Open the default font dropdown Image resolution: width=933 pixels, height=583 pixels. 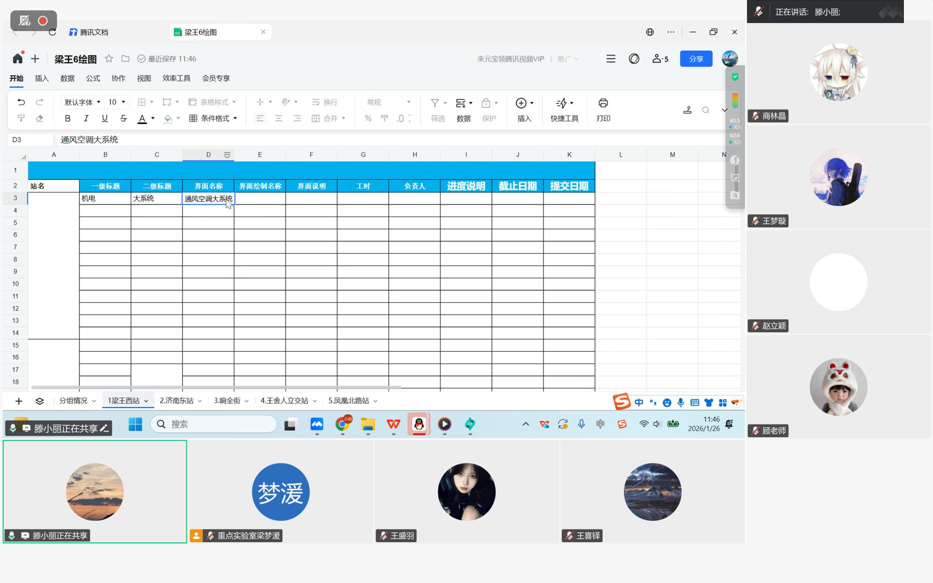pos(82,102)
